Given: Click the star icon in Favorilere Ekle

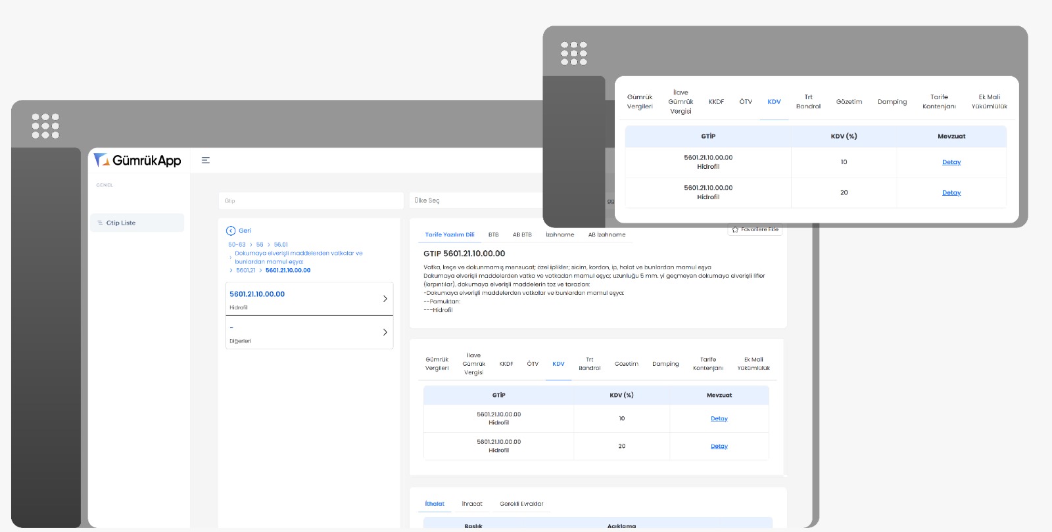Looking at the screenshot, I should click(735, 230).
